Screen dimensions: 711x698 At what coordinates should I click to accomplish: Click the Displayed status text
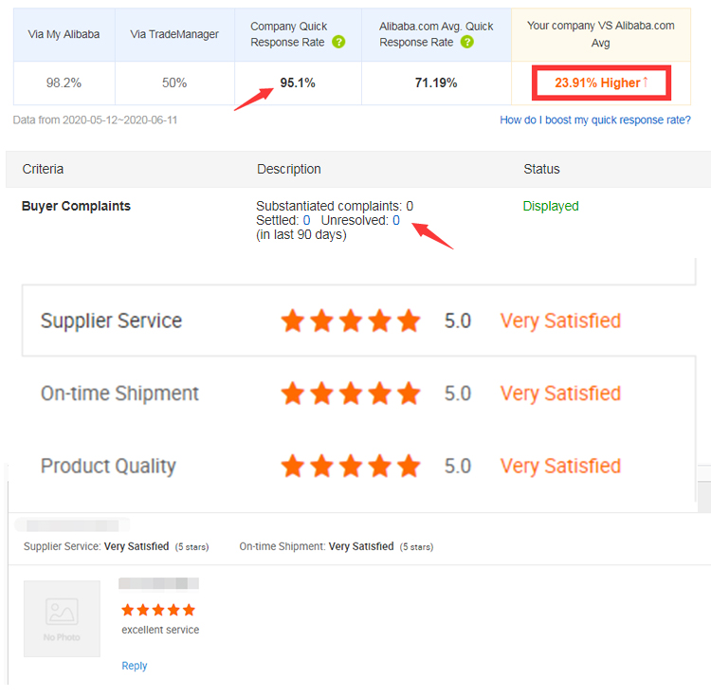[551, 206]
